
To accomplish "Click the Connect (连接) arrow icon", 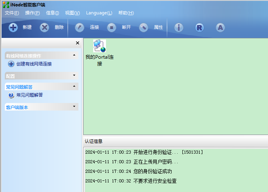I will click(x=80, y=28).
